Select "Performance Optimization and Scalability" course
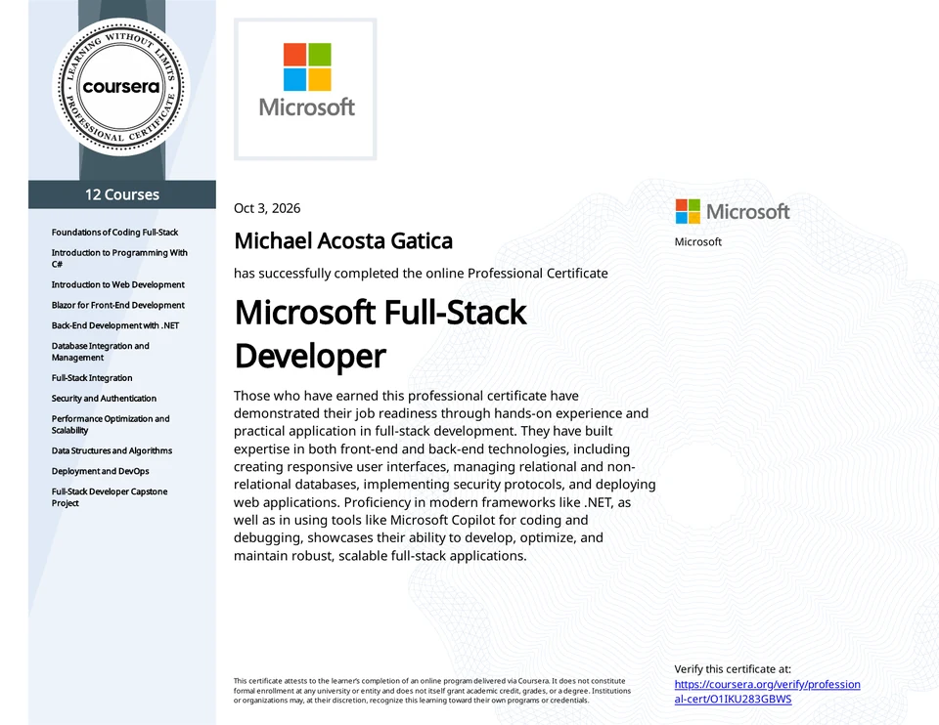This screenshot has width=939, height=725. pos(111,425)
